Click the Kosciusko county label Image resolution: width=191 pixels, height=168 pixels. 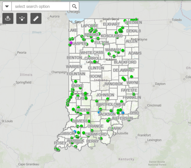(111, 36)
